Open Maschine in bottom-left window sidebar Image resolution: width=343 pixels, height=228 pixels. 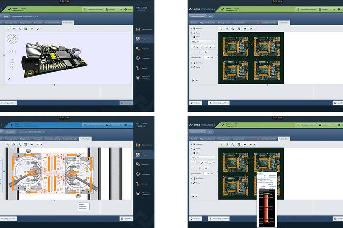click(x=144, y=164)
